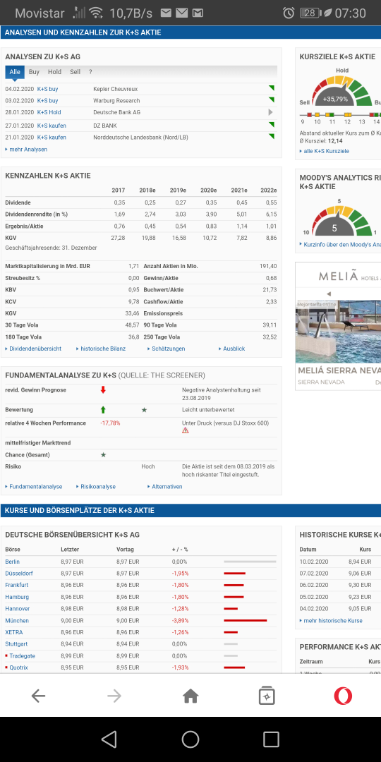The image size is (381, 762).
Task: Select the Buy analysis tab
Action: tap(34, 72)
